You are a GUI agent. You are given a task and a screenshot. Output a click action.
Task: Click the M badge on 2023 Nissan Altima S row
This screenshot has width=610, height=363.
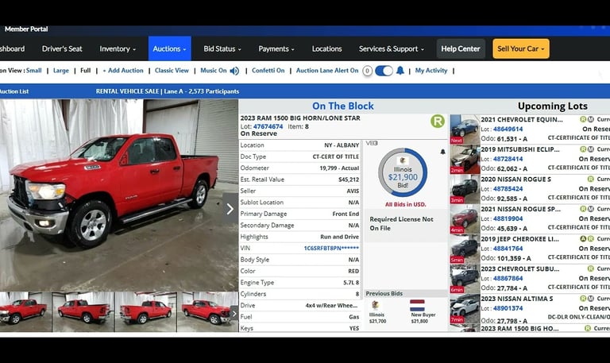click(591, 299)
